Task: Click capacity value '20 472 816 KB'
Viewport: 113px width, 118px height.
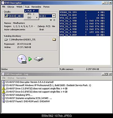Action: click(24, 44)
